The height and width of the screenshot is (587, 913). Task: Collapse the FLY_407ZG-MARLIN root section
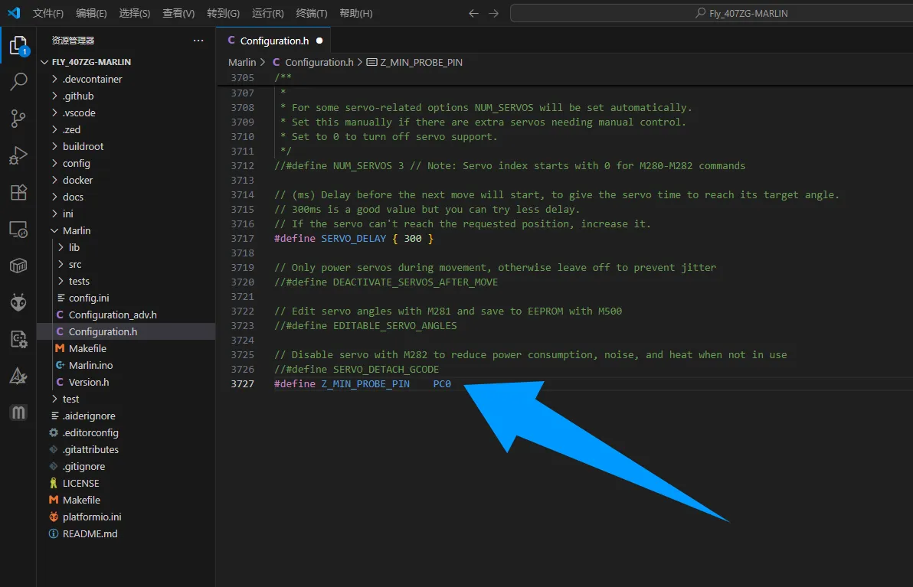(x=91, y=62)
